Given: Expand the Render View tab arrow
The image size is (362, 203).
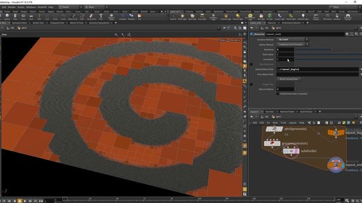Looking at the screenshot, I should pyautogui.click(x=47, y=23).
